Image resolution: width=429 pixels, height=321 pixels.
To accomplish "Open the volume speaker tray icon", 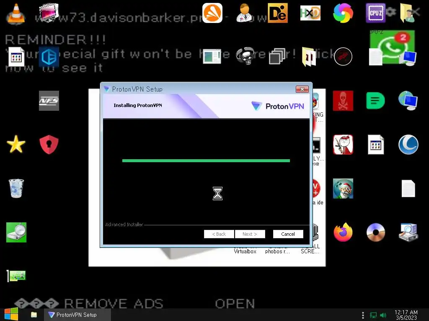I will click(x=383, y=315).
